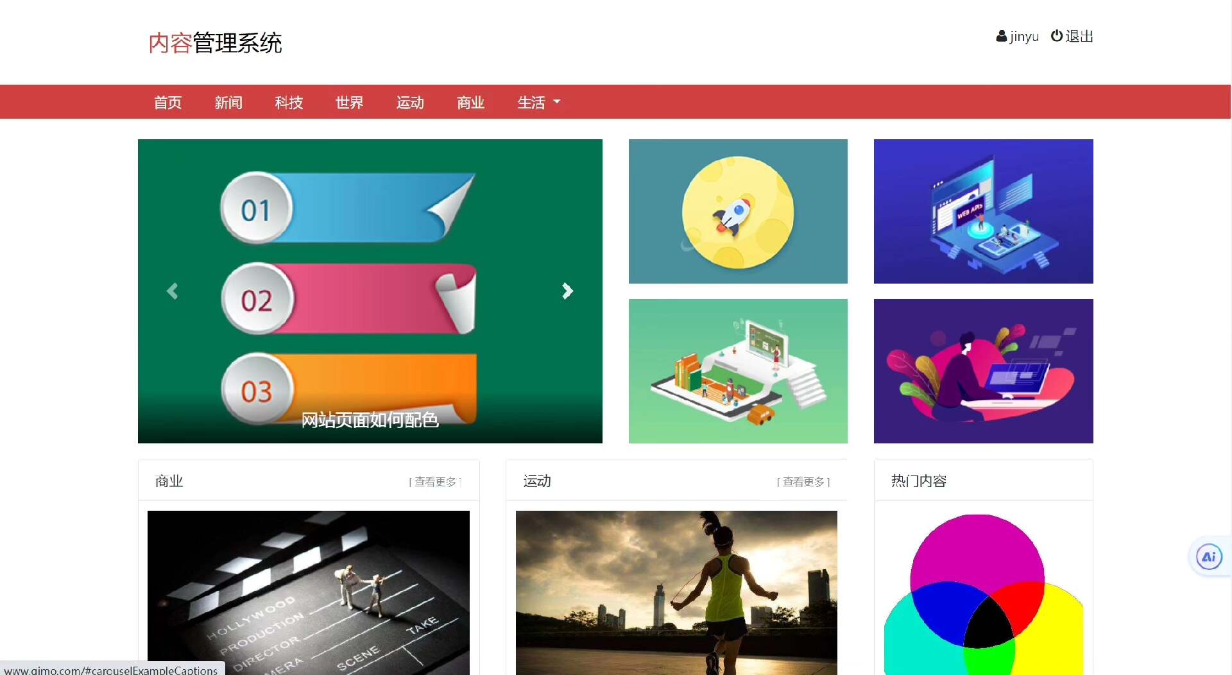This screenshot has height=675, width=1232.
Task: Open the 首页 menu item
Action: coord(167,103)
